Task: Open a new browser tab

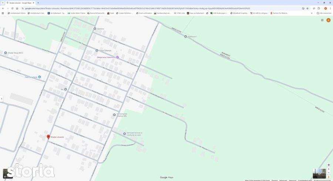Action: [x=38, y=3]
